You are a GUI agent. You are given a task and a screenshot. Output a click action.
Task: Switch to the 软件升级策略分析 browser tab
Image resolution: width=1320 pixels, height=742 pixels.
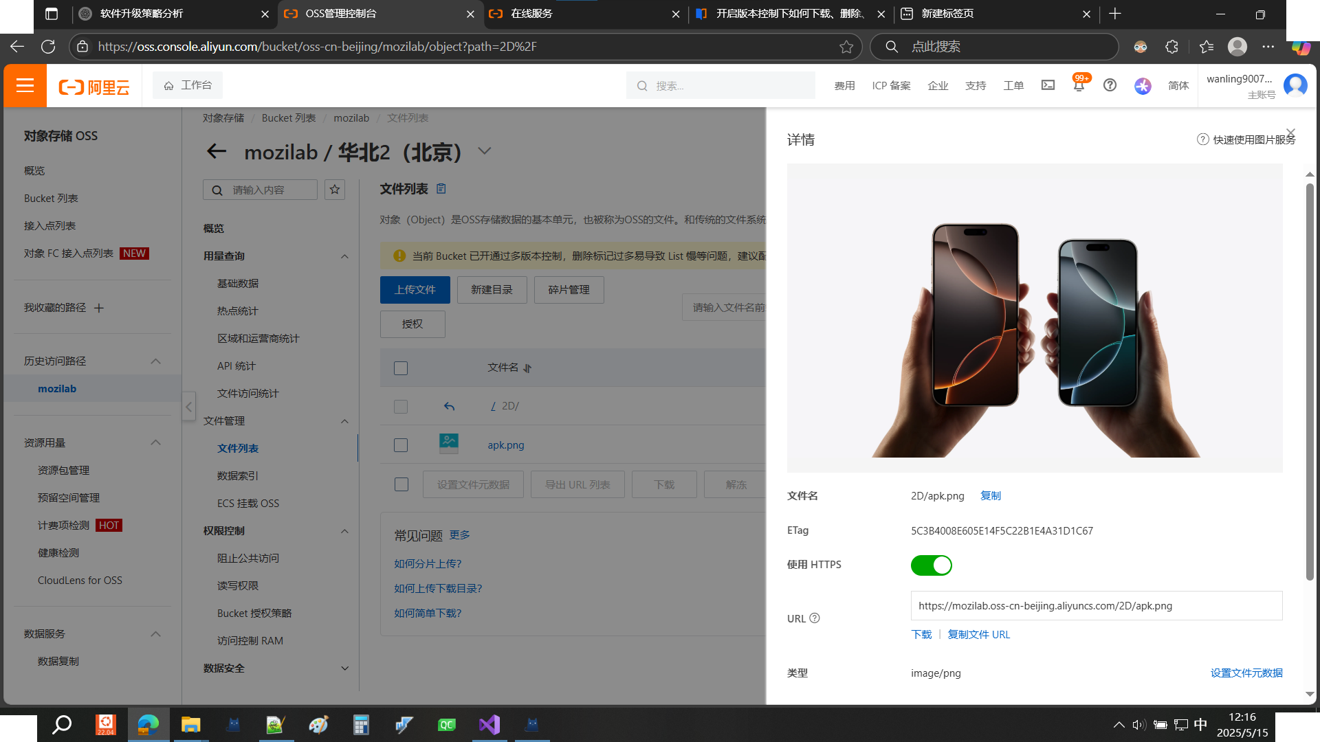[175, 14]
